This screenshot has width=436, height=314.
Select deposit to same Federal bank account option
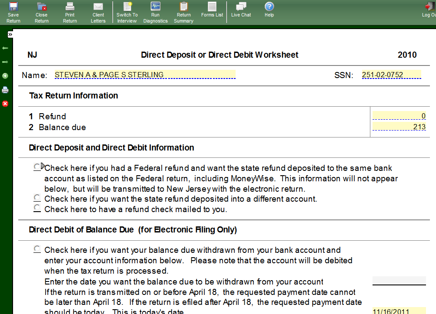click(37, 167)
